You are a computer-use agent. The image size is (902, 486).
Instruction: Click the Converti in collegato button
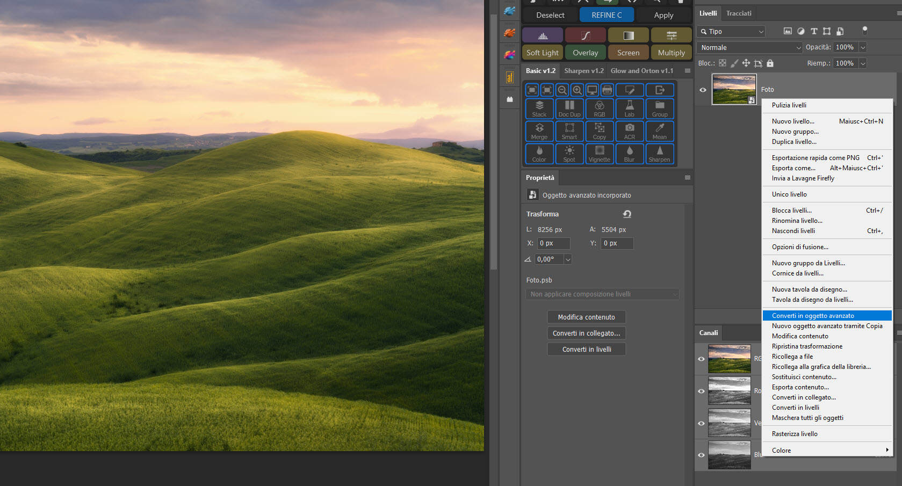click(587, 333)
